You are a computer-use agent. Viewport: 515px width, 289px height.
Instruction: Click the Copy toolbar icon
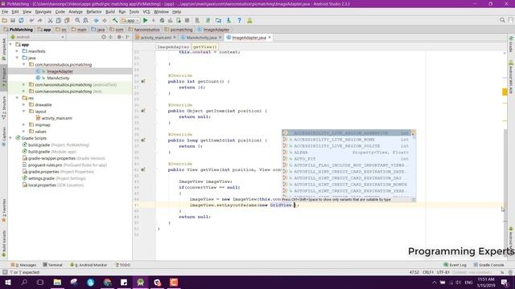pos(59,20)
